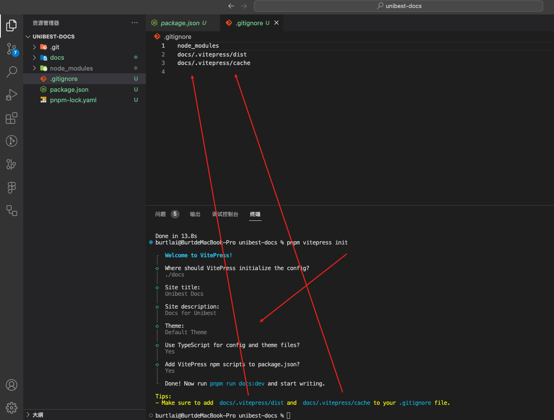The width and height of the screenshot is (554, 420).
Task: Switch to the .gitignore editor tab
Action: pyautogui.click(x=252, y=23)
